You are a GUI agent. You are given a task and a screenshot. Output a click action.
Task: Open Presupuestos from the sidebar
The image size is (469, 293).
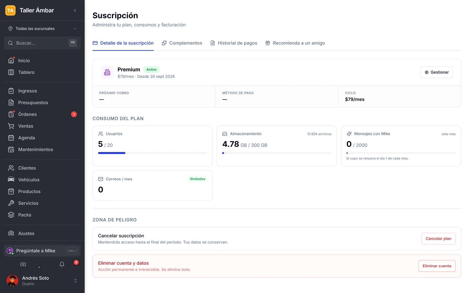coord(42,103)
